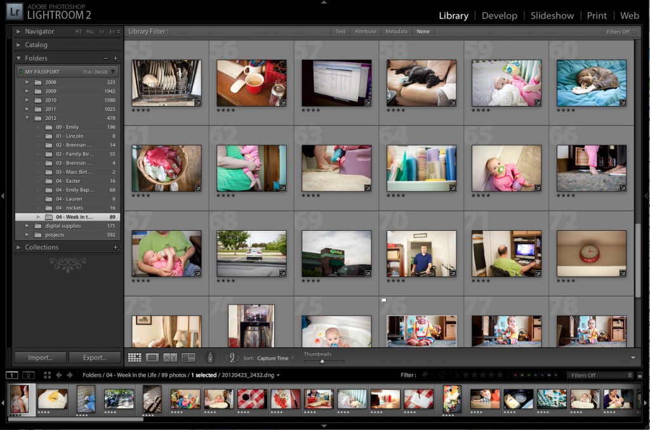Adjust the Thumbnails size slider

322,361
